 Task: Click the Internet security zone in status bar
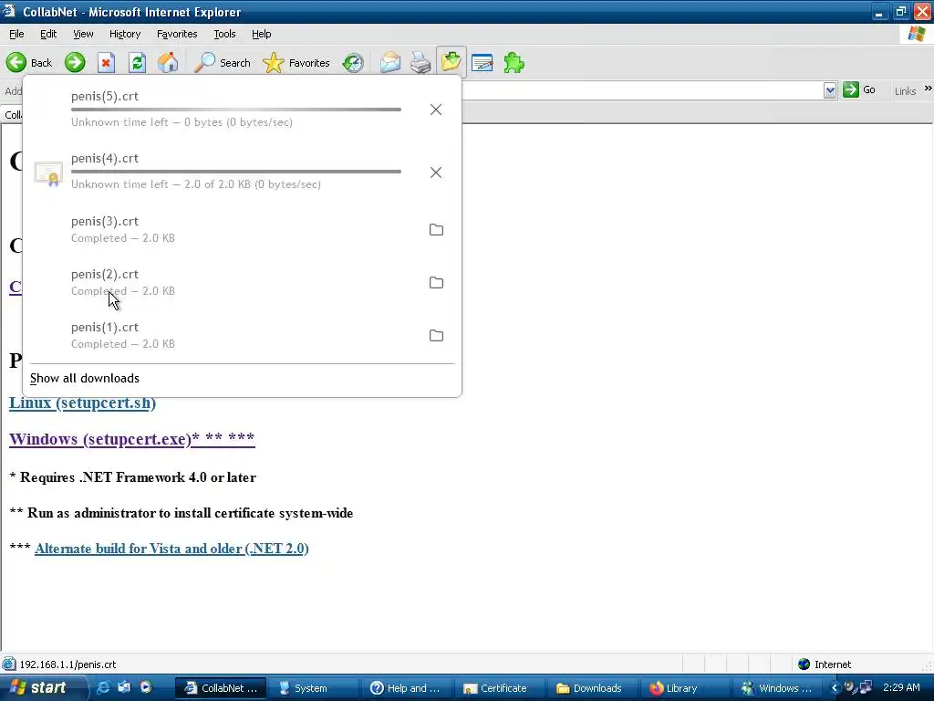pyautogui.click(x=825, y=664)
